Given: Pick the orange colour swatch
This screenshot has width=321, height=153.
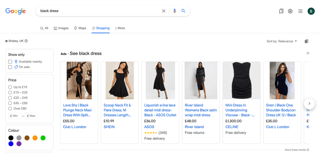Looking at the screenshot, I should (x=35, y=138).
